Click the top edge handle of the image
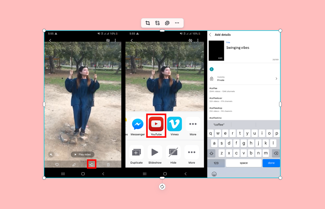Image resolution: width=325 pixels, height=209 pixels. pyautogui.click(x=162, y=31)
